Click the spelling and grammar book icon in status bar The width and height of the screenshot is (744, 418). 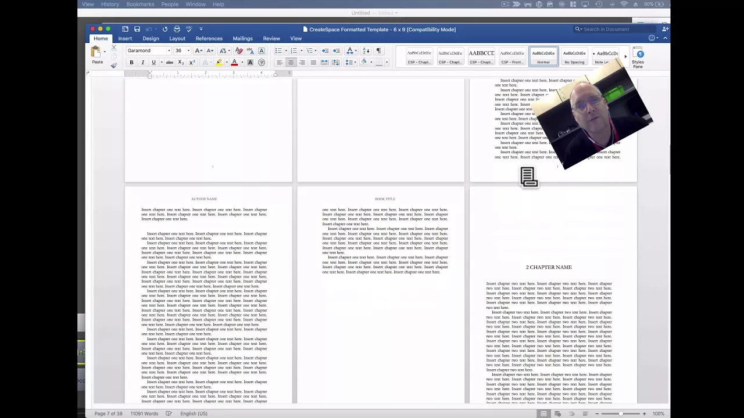(x=169, y=413)
